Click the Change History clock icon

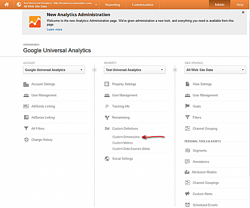(26, 140)
